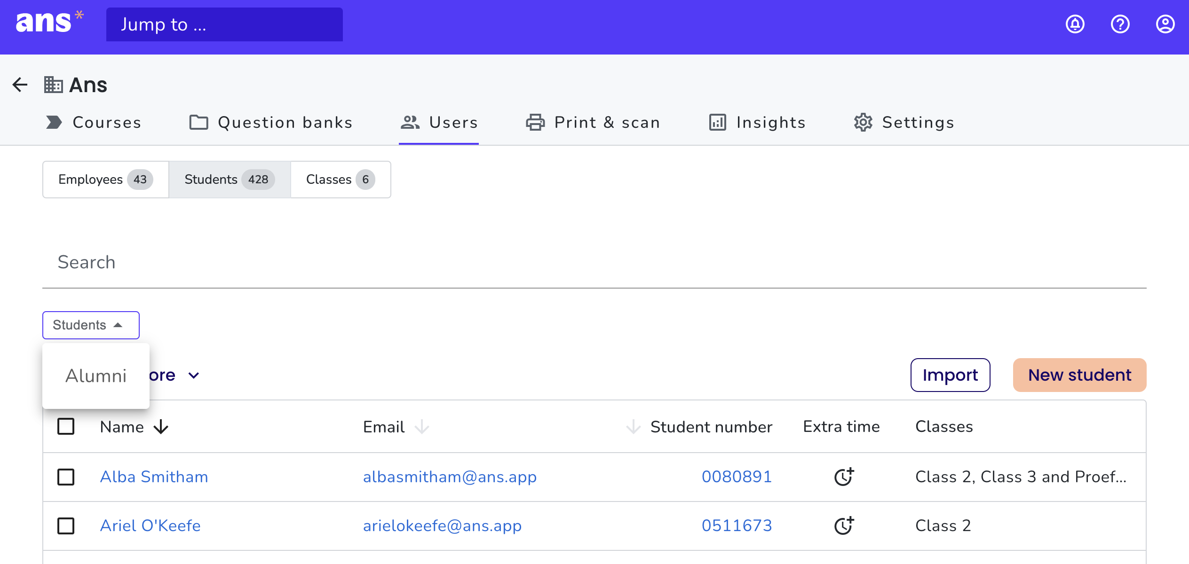Open the help question mark icon

pyautogui.click(x=1120, y=24)
